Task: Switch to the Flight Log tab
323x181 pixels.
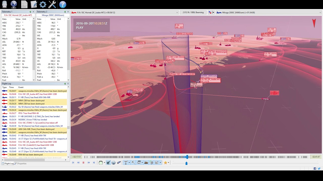Action: click(8, 164)
